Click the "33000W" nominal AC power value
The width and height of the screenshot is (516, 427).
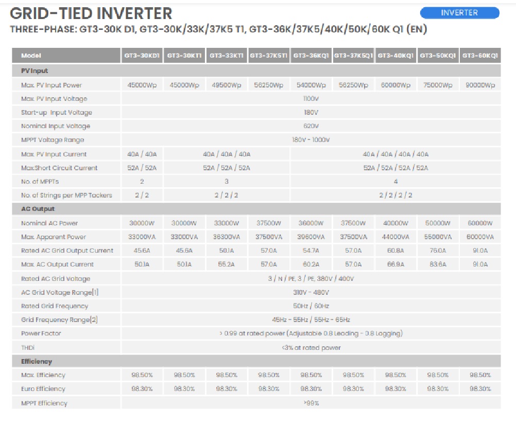pyautogui.click(x=227, y=223)
